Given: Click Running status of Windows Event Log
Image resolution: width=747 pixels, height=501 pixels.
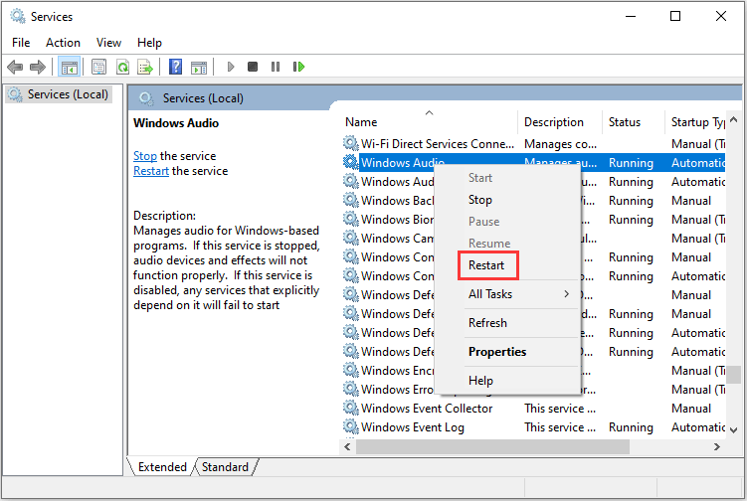Looking at the screenshot, I should point(631,427).
